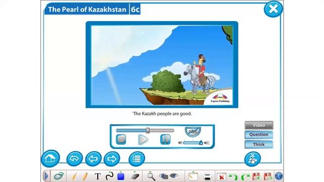Click the '6c' unit label
This screenshot has height=182, width=324.
coord(135,10)
